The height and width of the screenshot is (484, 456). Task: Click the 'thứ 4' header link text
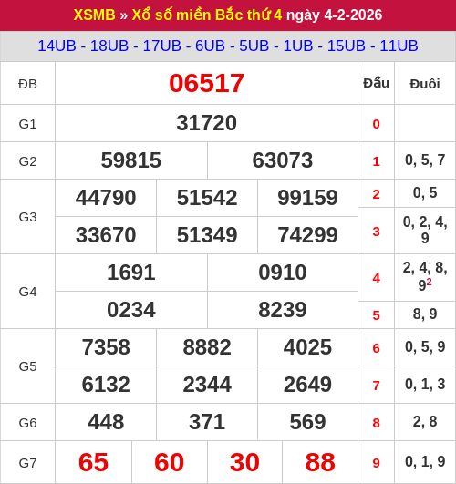tap(264, 15)
